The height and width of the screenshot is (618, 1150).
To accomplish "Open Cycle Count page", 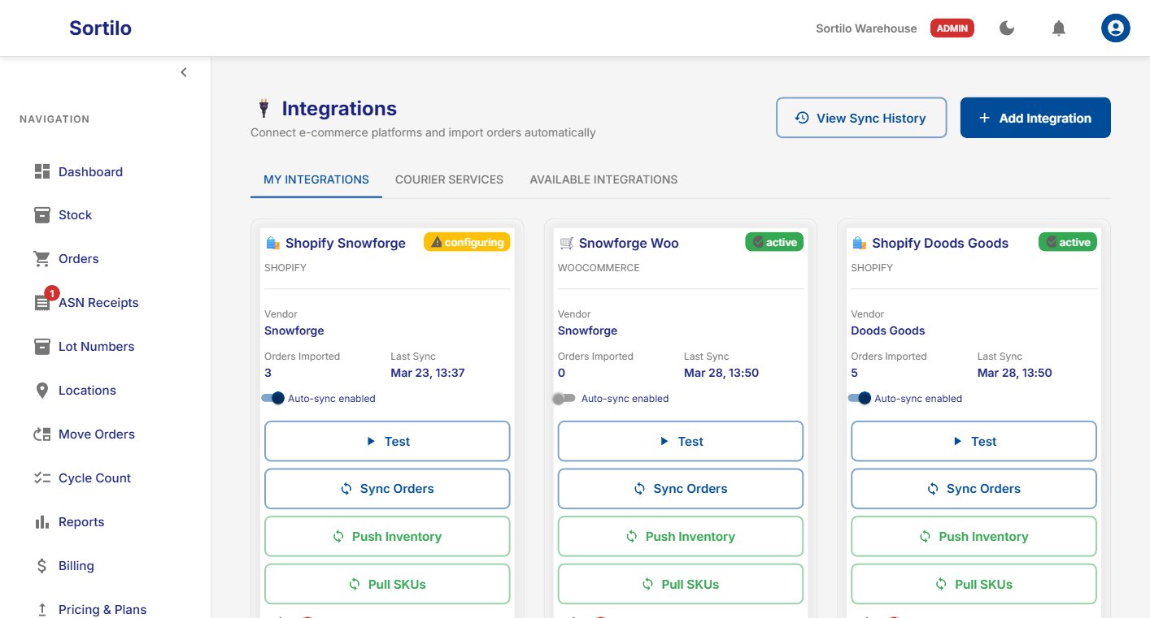I will (x=94, y=478).
